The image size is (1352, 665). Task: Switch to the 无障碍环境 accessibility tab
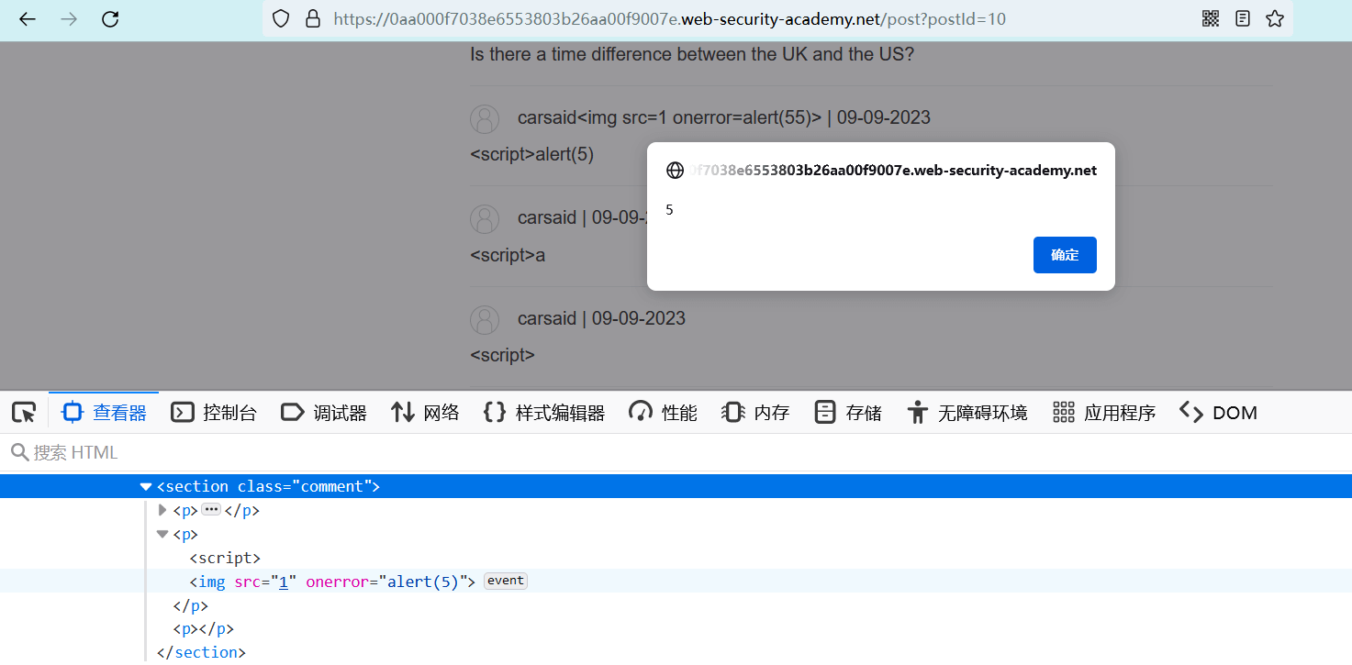967,413
